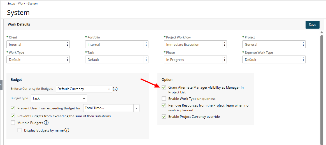Go to Setup in the breadcrumb
This screenshot has width=326, height=145.
11,4
